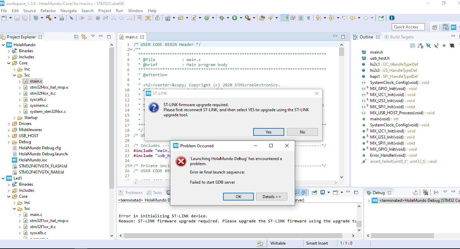
Task: Collapse the Led1 project node
Action: (x=3, y=178)
